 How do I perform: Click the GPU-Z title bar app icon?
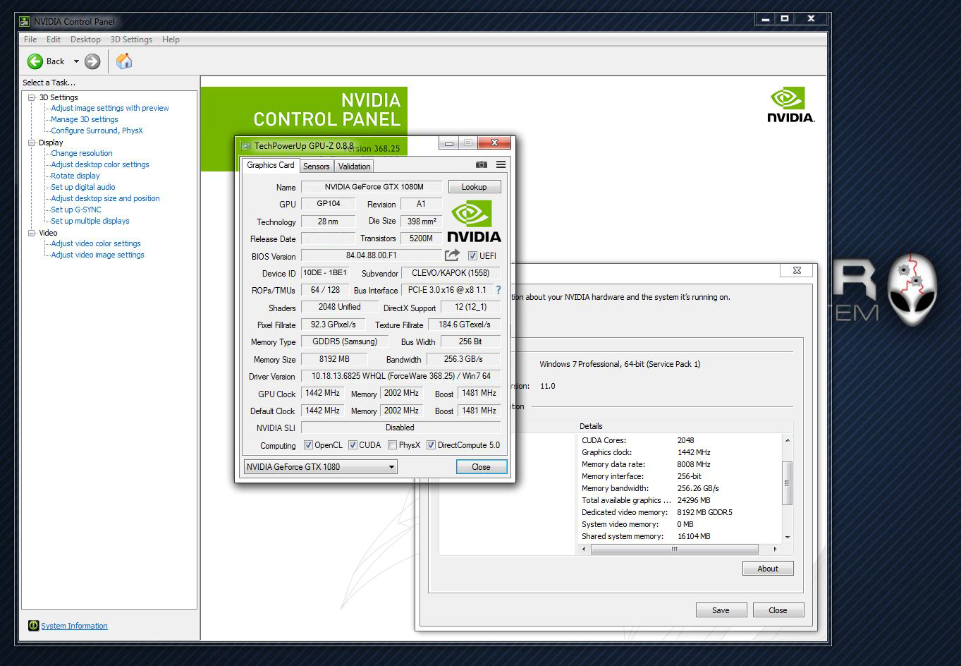click(x=245, y=146)
